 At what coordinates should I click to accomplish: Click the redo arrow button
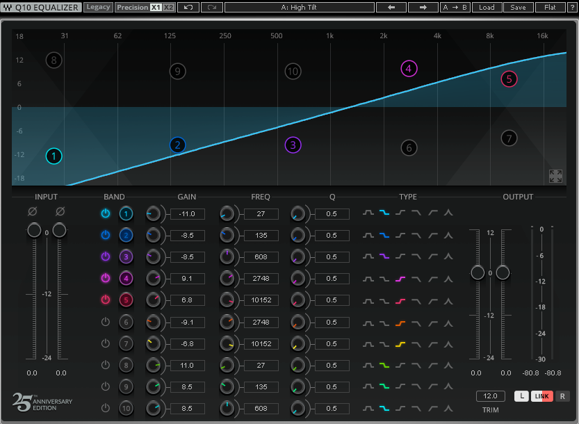pyautogui.click(x=212, y=8)
